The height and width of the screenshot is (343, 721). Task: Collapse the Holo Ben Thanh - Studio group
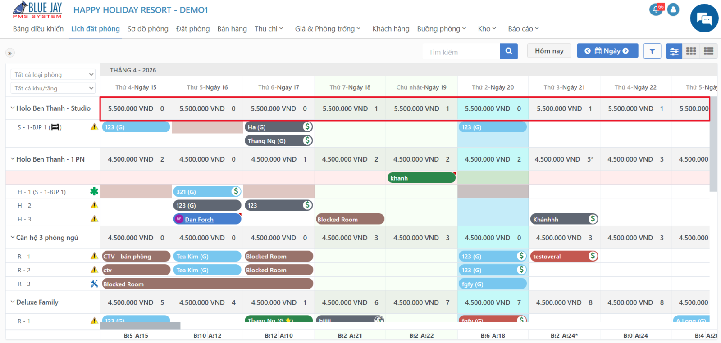click(x=13, y=108)
